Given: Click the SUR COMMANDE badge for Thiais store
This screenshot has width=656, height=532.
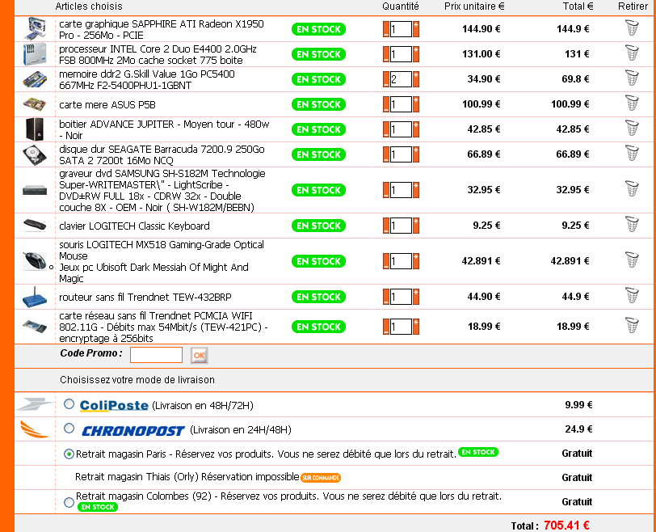Looking at the screenshot, I should pyautogui.click(x=321, y=478).
